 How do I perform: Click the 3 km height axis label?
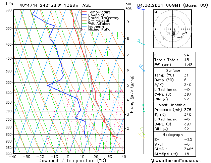128,114
